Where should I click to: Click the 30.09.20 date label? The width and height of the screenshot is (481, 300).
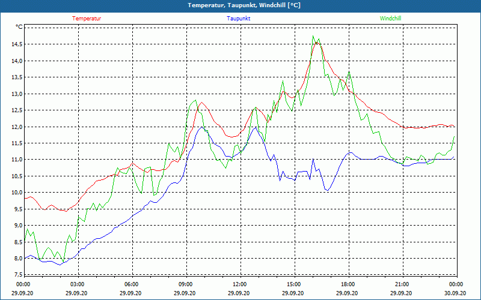pos(456,293)
